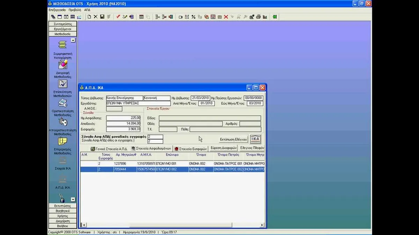419x235 pixels.
Task: Open Επιμερισμός Μισθοδοσίας sidebar icon
Action: [x=63, y=146]
